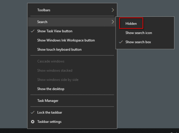Open the Toolbars submenu entry
The image size is (179, 133).
coord(72,10)
